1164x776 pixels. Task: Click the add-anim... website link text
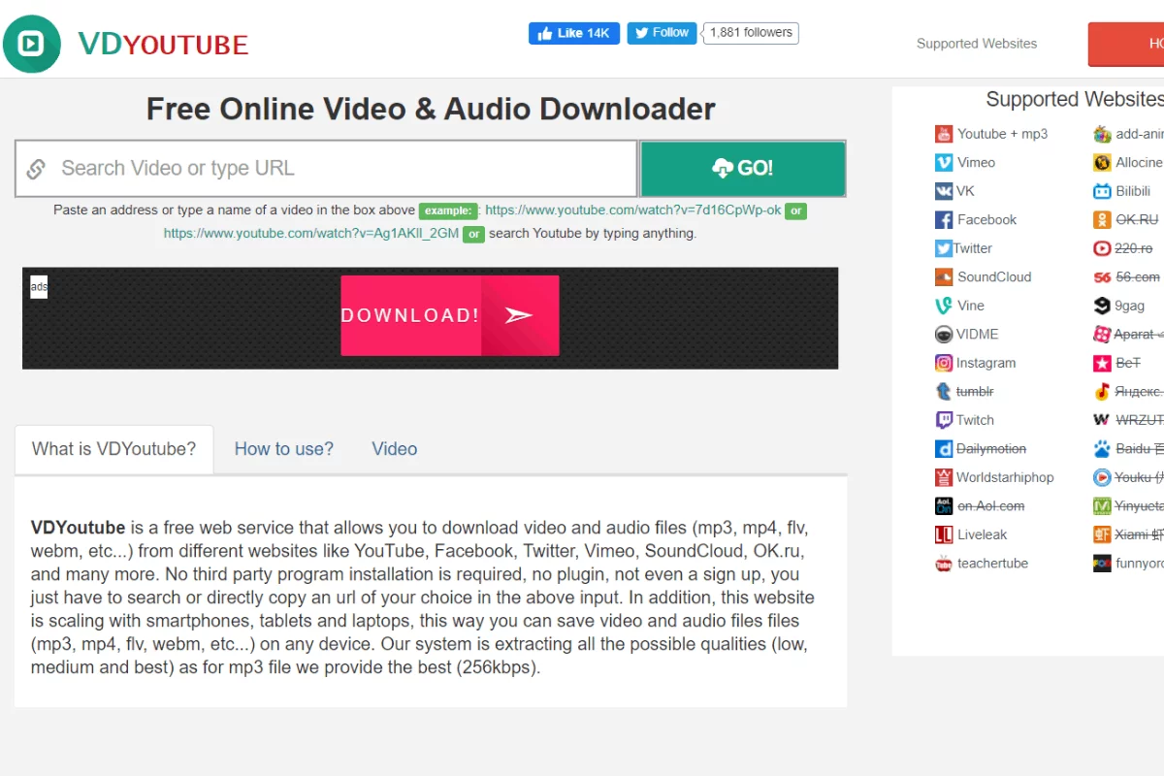click(x=1139, y=134)
